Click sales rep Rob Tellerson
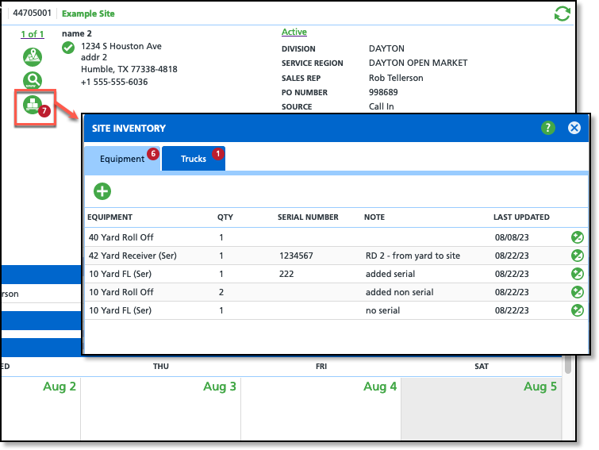This screenshot has height=450, width=599. (x=396, y=78)
